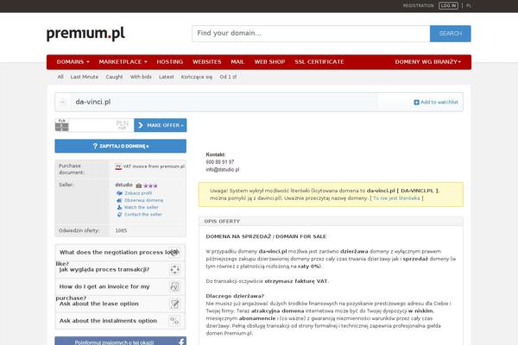Open the Mail menu item

pos(237,62)
